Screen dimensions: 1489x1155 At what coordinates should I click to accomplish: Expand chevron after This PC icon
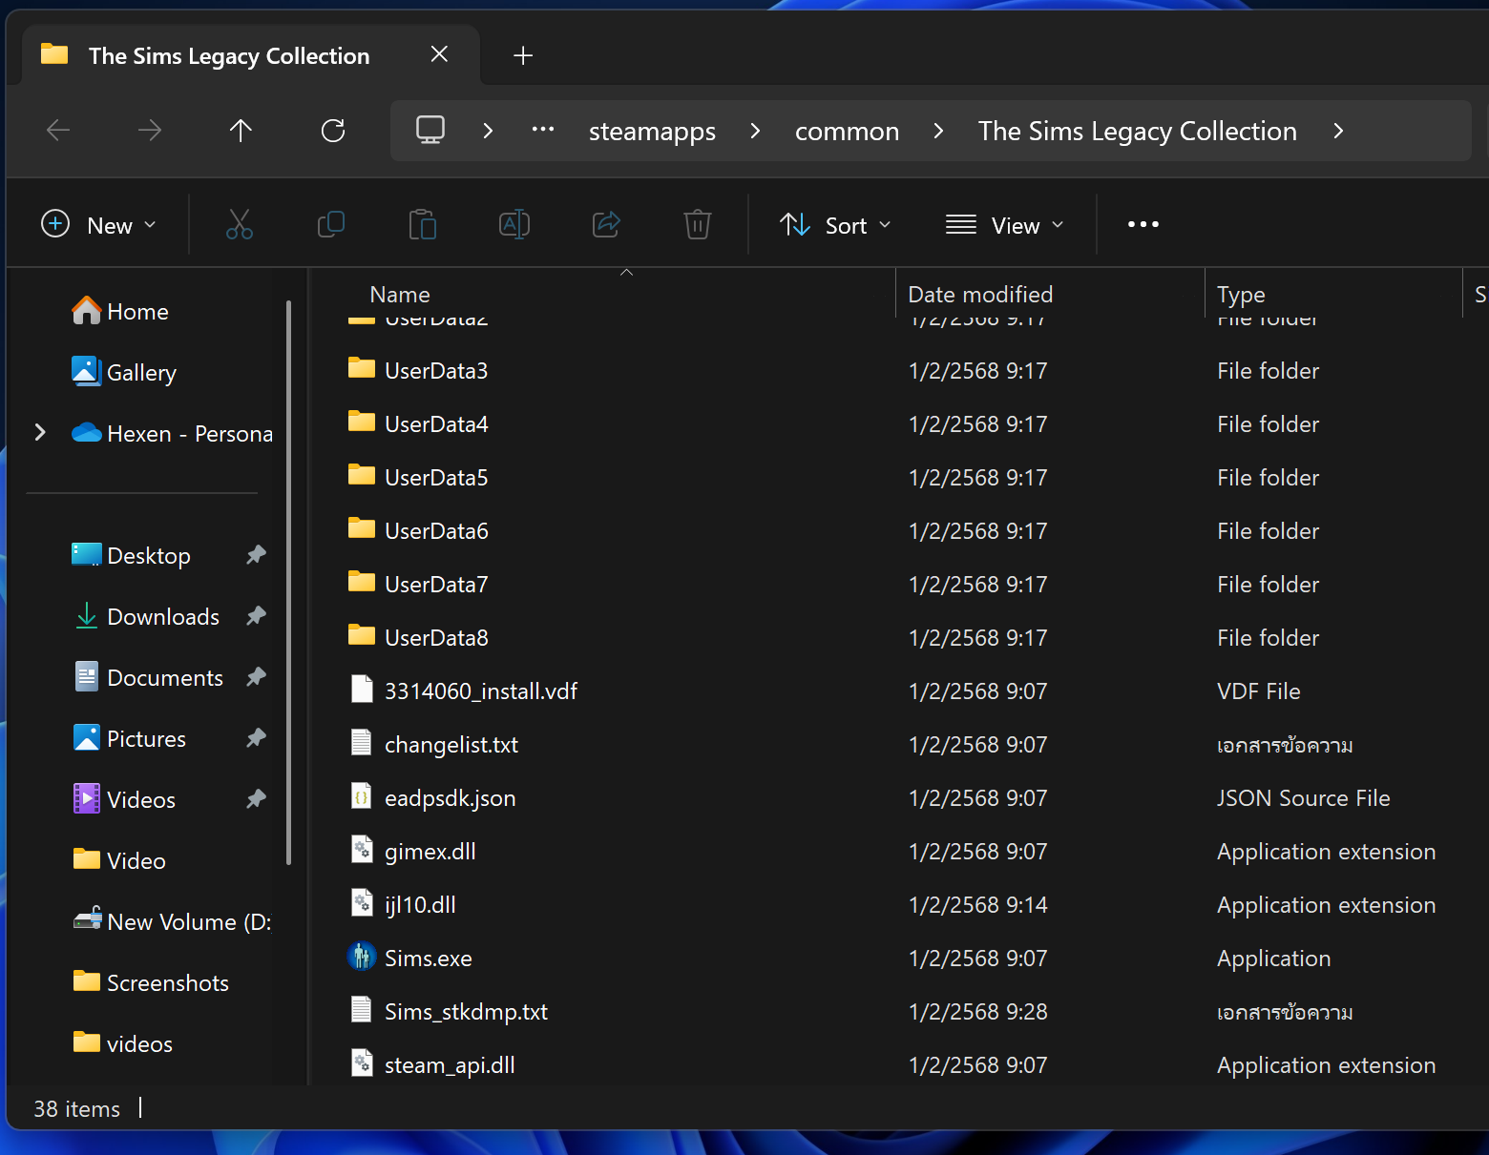[x=488, y=131]
